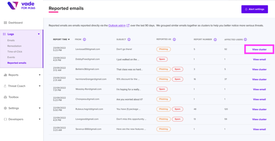
Task: Click the AFFECTED USERS info icon
Action: (245, 40)
